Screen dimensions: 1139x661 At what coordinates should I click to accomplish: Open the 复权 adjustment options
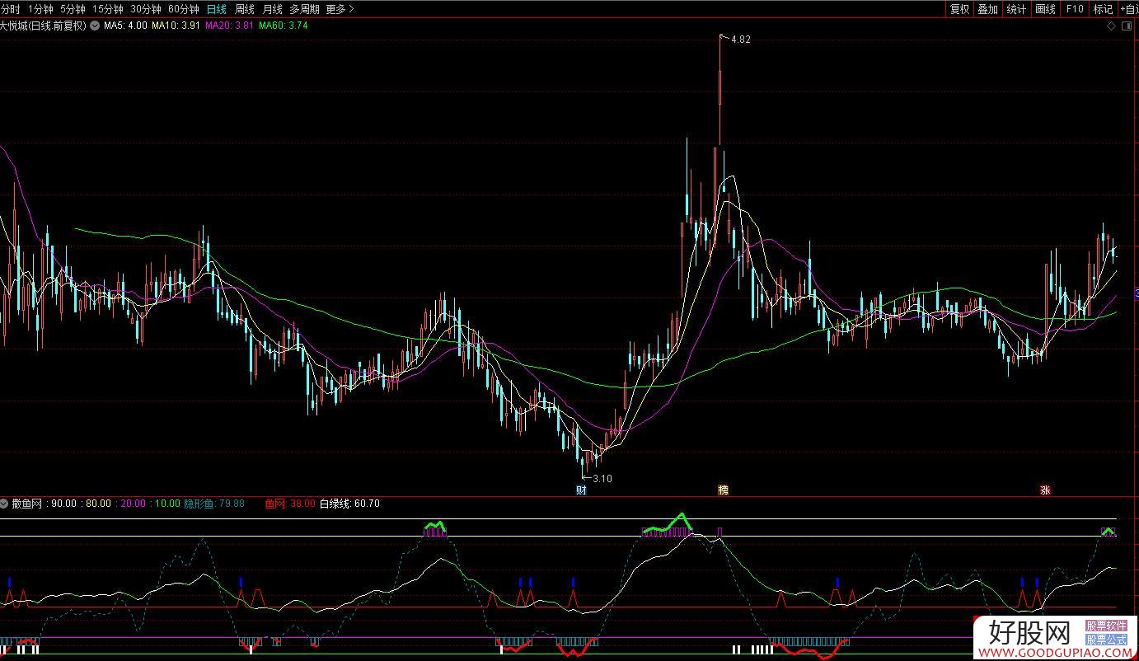pos(959,9)
